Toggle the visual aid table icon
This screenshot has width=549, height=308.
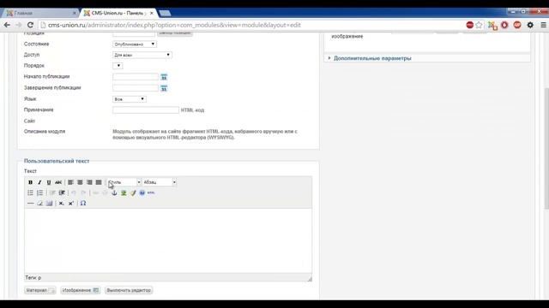pyautogui.click(x=50, y=204)
